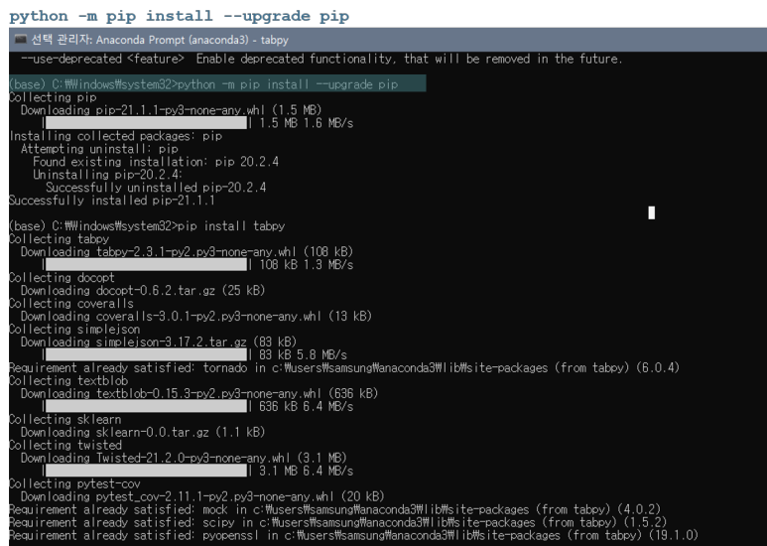This screenshot has height=546, width=767.
Task: Click 'Requirement already satisfied: scipy' line
Action: (x=338, y=522)
